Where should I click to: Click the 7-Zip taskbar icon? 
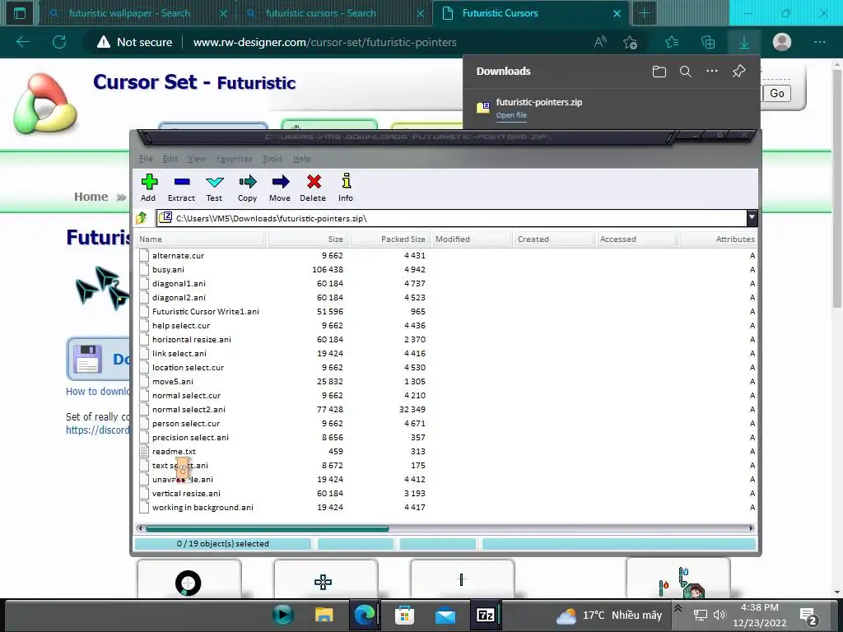click(x=486, y=615)
